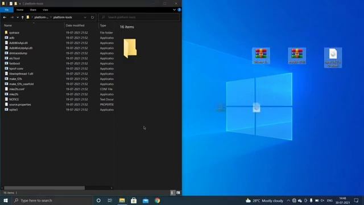The width and height of the screenshot is (364, 205).
Task: Open Mail app from the taskbar
Action: pos(146,200)
